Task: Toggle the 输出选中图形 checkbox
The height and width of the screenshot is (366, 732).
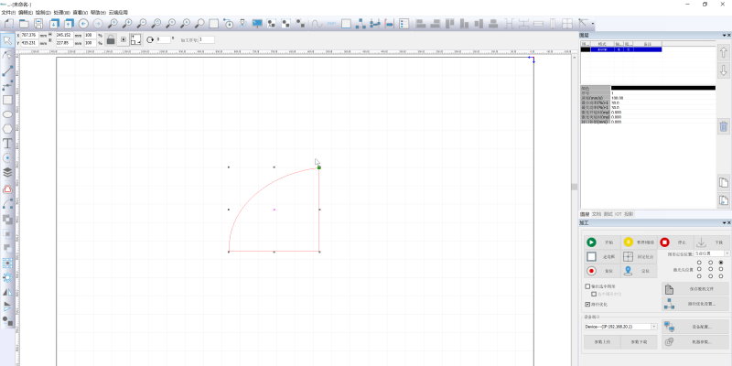Action: pyautogui.click(x=587, y=286)
